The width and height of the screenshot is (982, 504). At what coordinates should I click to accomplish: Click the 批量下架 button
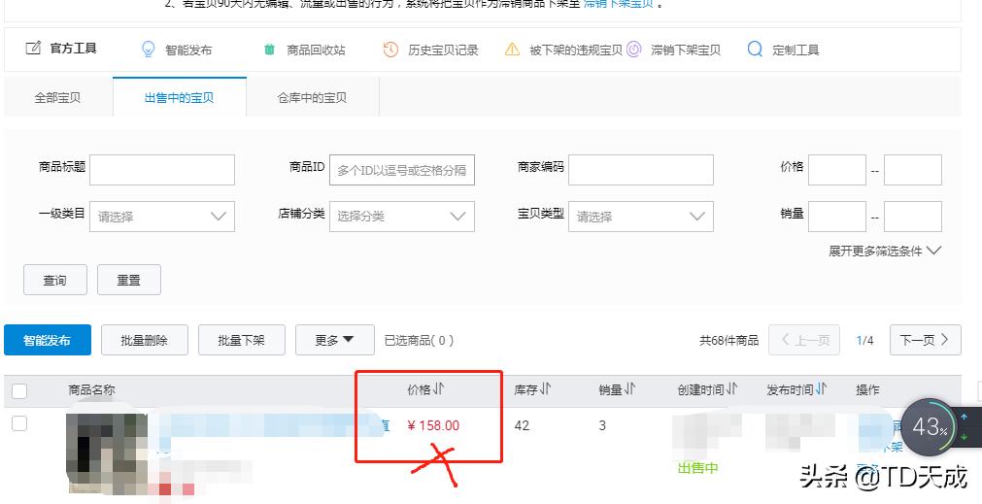(242, 340)
